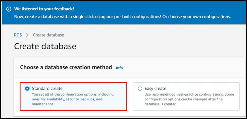Click the info icon in blue banner
The height and width of the screenshot is (119, 247).
click(x=9, y=9)
